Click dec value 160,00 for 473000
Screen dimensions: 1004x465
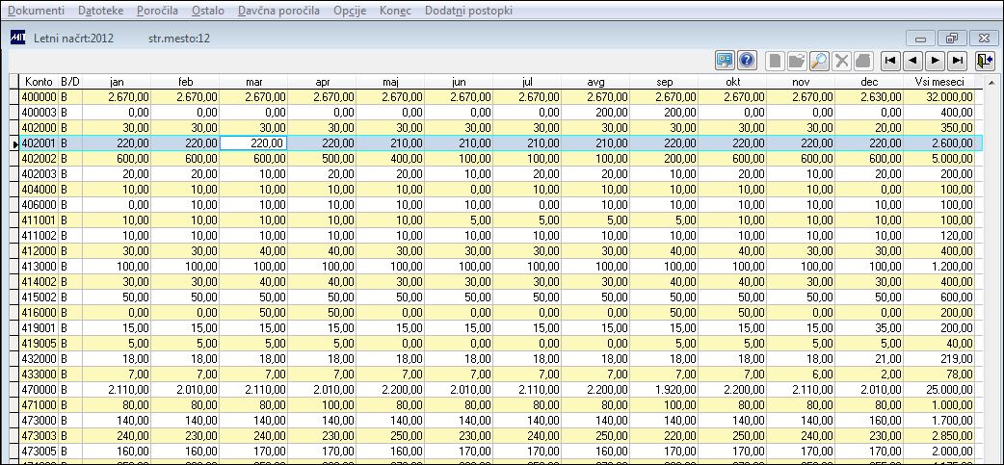(x=870, y=419)
